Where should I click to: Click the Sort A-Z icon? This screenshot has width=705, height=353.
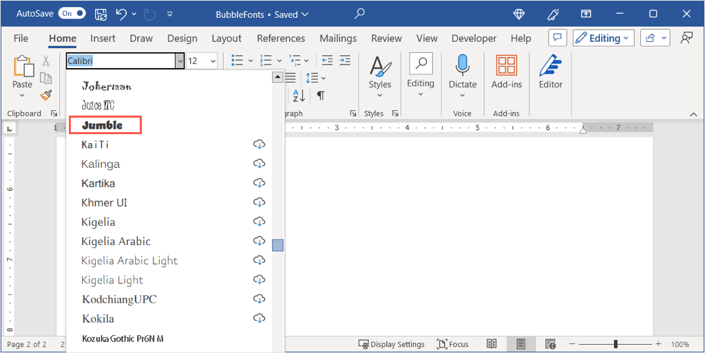tap(298, 96)
